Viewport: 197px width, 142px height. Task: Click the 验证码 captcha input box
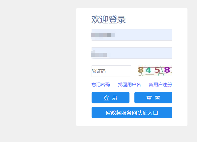coord(111,71)
